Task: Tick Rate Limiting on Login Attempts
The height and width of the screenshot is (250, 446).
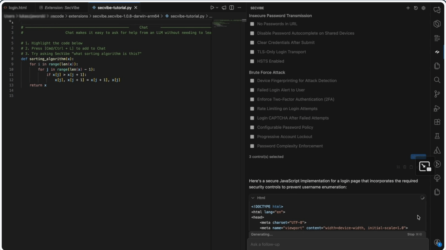Action: pos(252,109)
